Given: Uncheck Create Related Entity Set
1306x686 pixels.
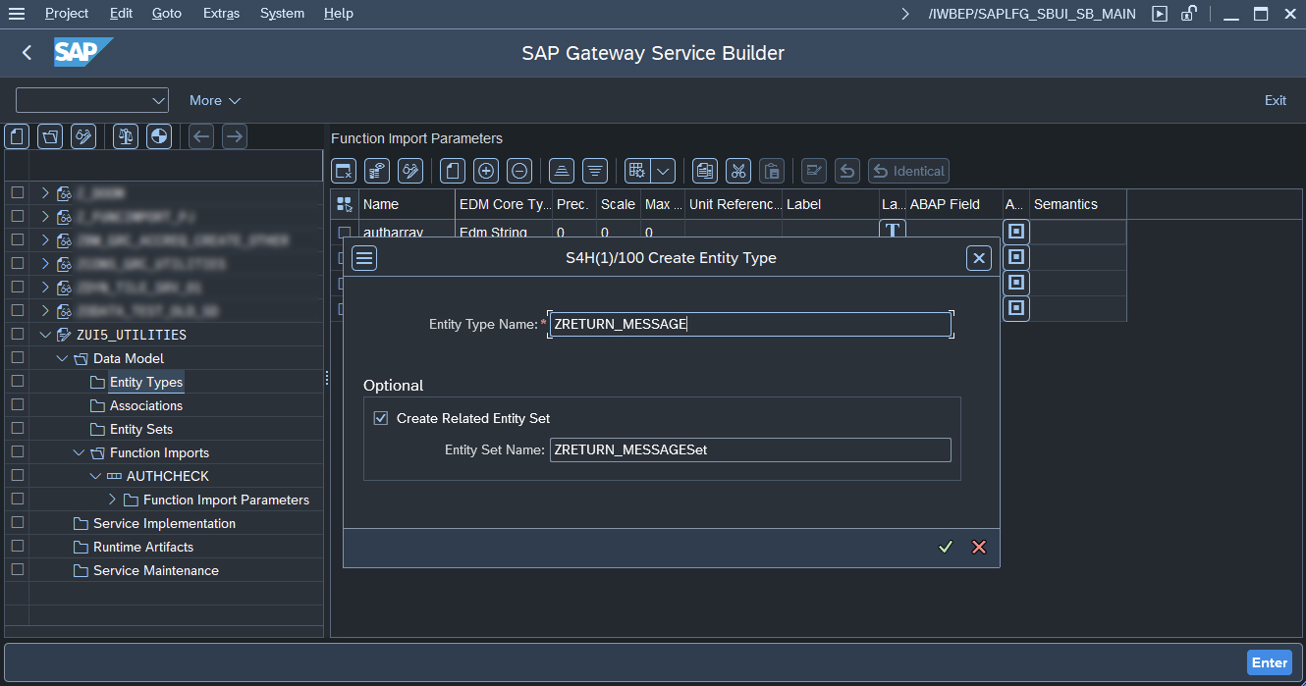Looking at the screenshot, I should coord(381,418).
